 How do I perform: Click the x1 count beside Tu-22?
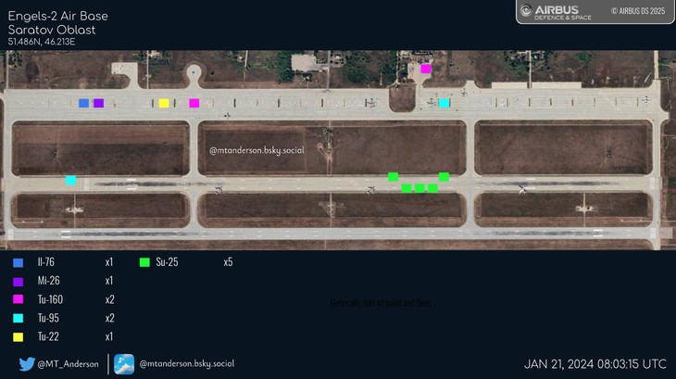108,336
